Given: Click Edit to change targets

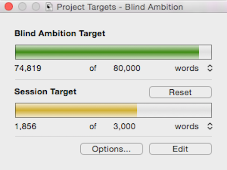Looking at the screenshot, I should pos(180,149).
